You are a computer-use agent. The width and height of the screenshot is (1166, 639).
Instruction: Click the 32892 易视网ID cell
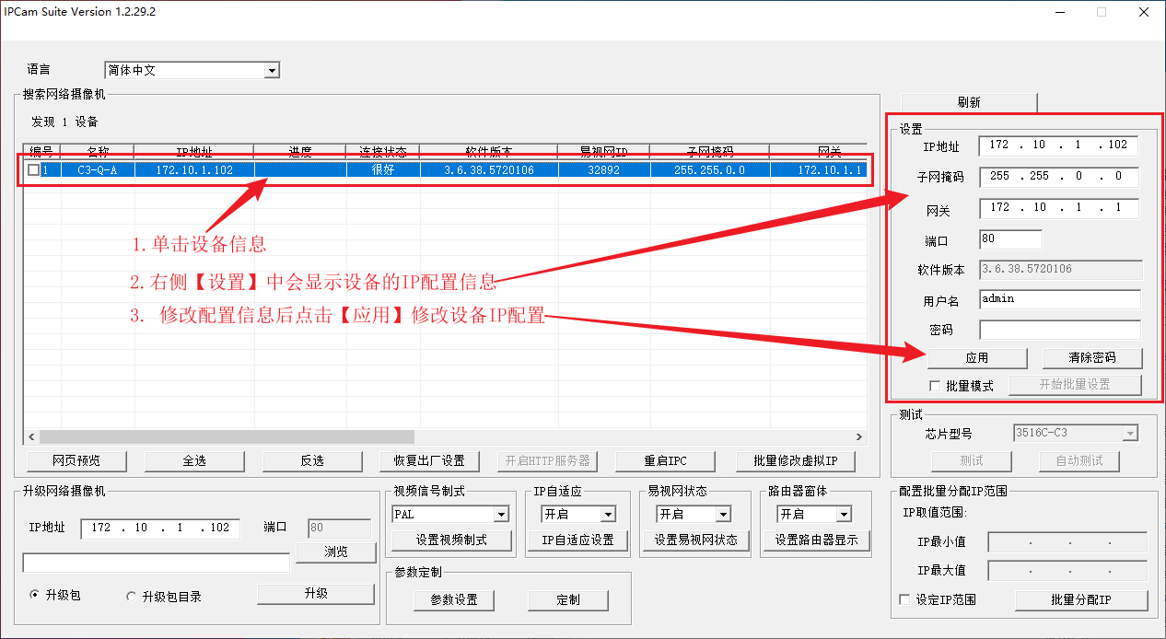pyautogui.click(x=603, y=170)
